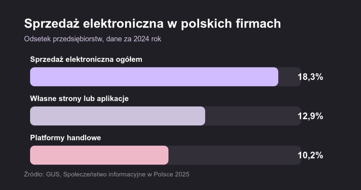
Task: Select the 18,3% value label
Action: tap(310, 77)
